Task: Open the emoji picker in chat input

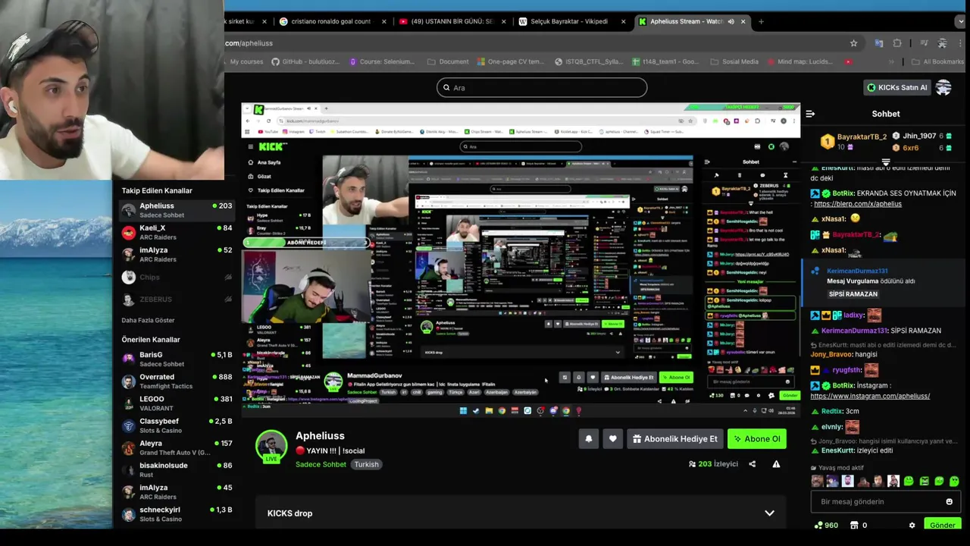Action: pos(949,501)
